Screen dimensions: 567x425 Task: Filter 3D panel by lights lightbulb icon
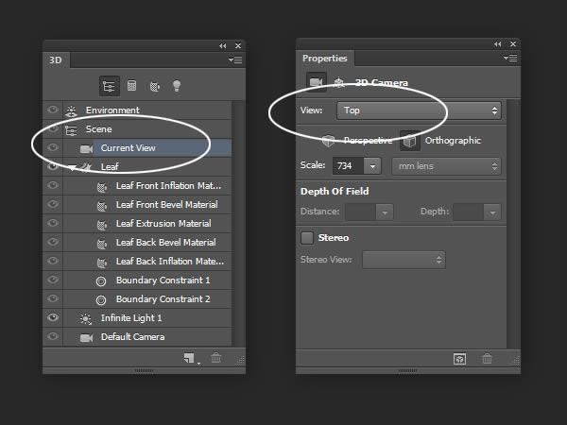(177, 86)
